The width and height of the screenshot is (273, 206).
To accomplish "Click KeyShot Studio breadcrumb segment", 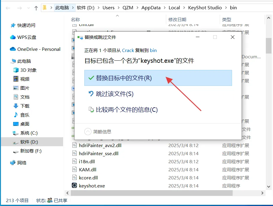I will [205, 8].
